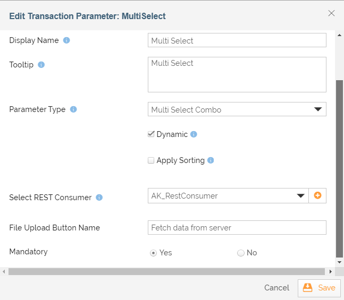Click Cancel to discard changes
Screen dimensions: 344x300
[x=276, y=287]
